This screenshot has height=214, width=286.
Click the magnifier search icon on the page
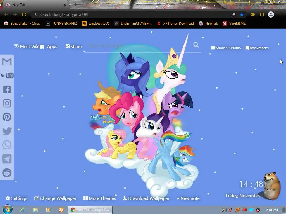click(196, 45)
